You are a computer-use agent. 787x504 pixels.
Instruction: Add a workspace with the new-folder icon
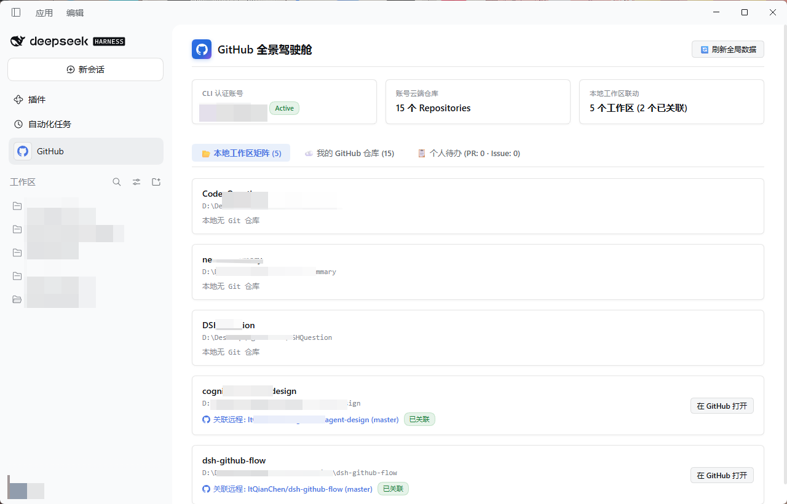[156, 182]
